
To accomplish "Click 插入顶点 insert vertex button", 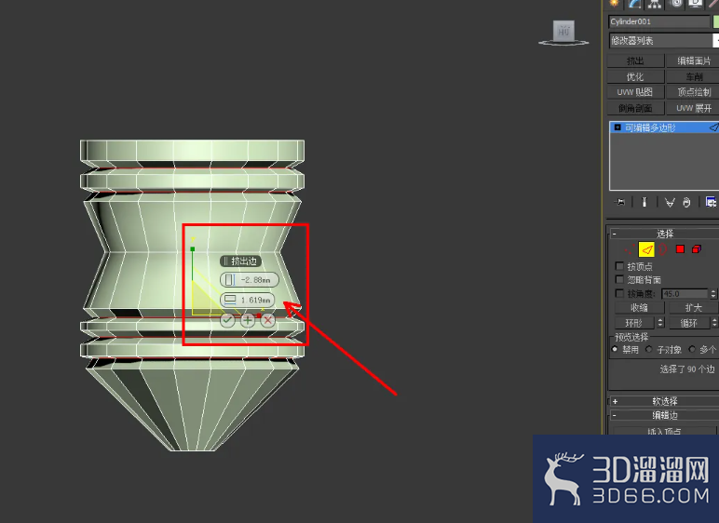I will (664, 431).
